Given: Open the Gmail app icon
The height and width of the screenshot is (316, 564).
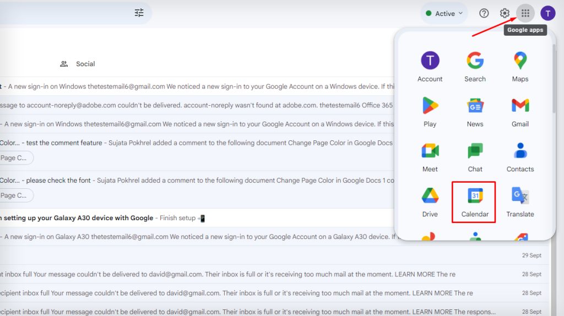Looking at the screenshot, I should [x=520, y=112].
